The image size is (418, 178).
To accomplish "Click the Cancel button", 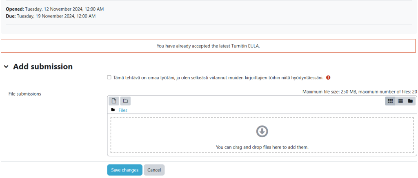I will point(154,170).
